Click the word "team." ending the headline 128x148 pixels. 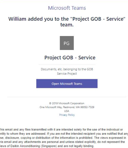[67, 25]
